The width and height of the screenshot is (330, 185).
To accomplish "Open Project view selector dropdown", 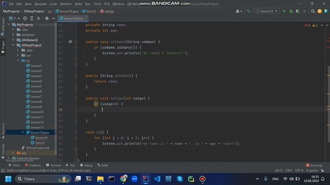I will 14,18.
